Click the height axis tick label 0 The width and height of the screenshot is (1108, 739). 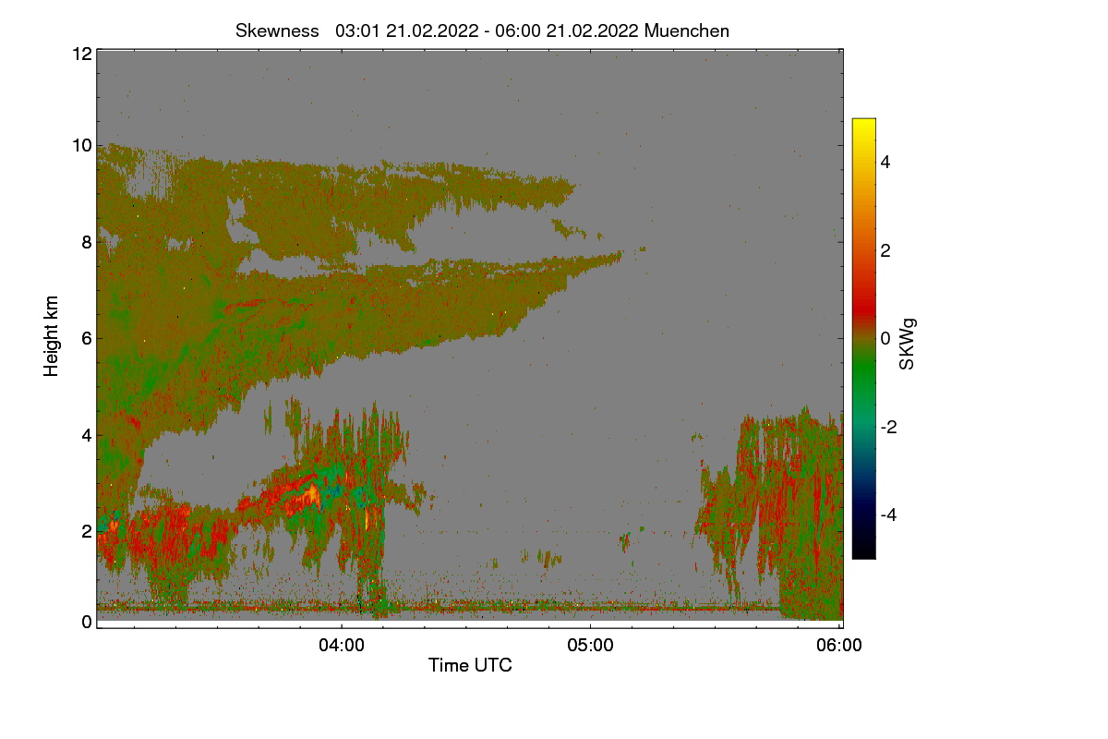pos(85,622)
